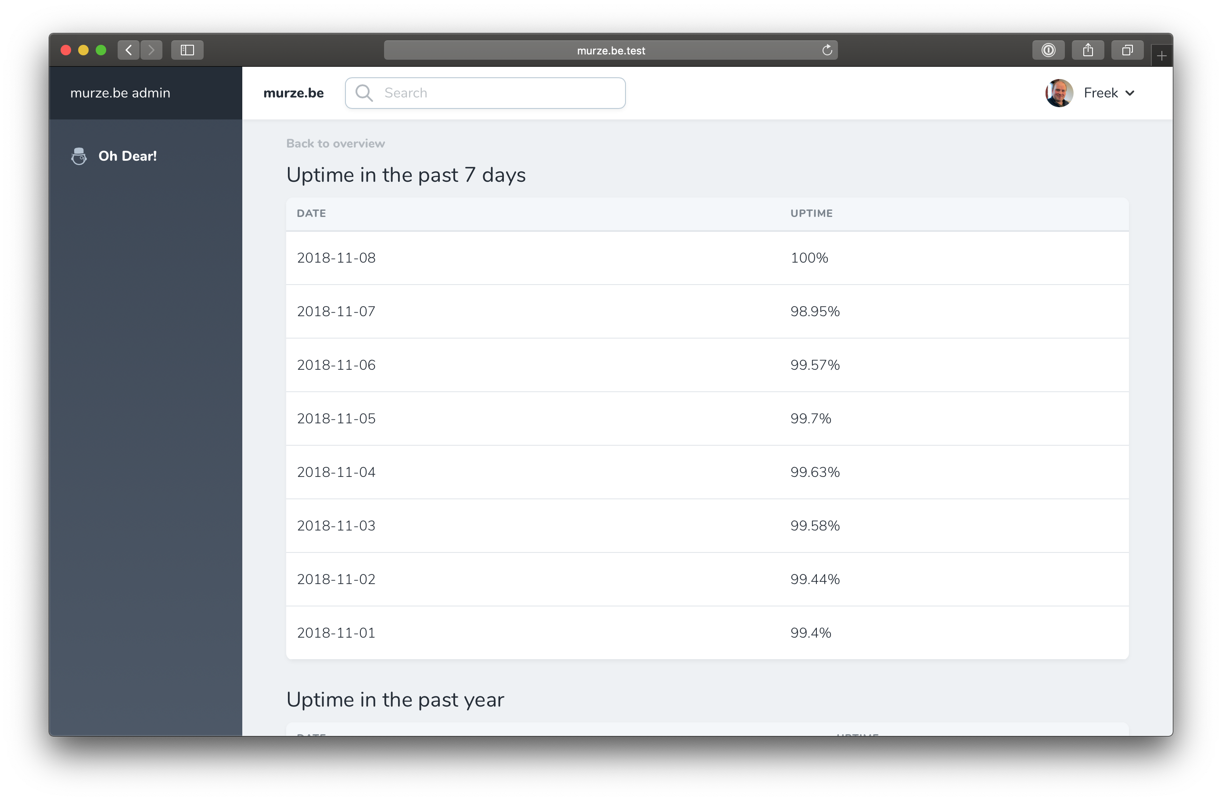
Task: Toggle the Safari sidebar icon
Action: coord(187,49)
